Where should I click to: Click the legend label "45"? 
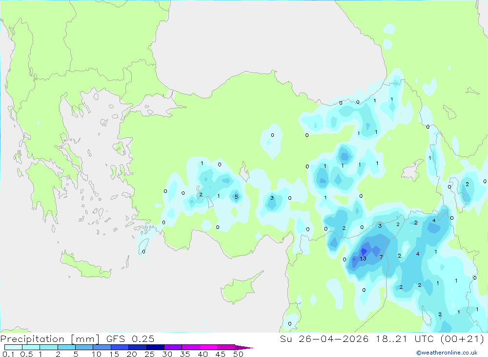click(221, 354)
